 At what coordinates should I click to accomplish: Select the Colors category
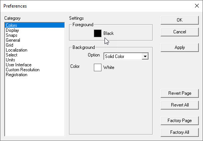coord(35,25)
